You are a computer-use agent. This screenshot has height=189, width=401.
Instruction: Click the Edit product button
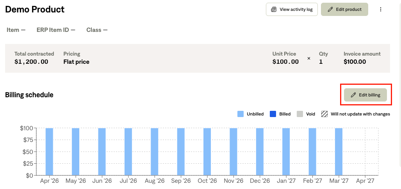click(344, 9)
